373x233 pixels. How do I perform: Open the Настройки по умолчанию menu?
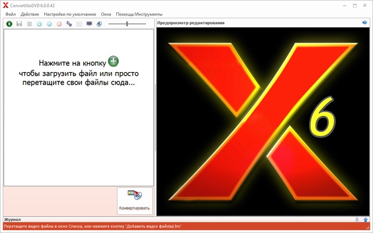click(70, 14)
